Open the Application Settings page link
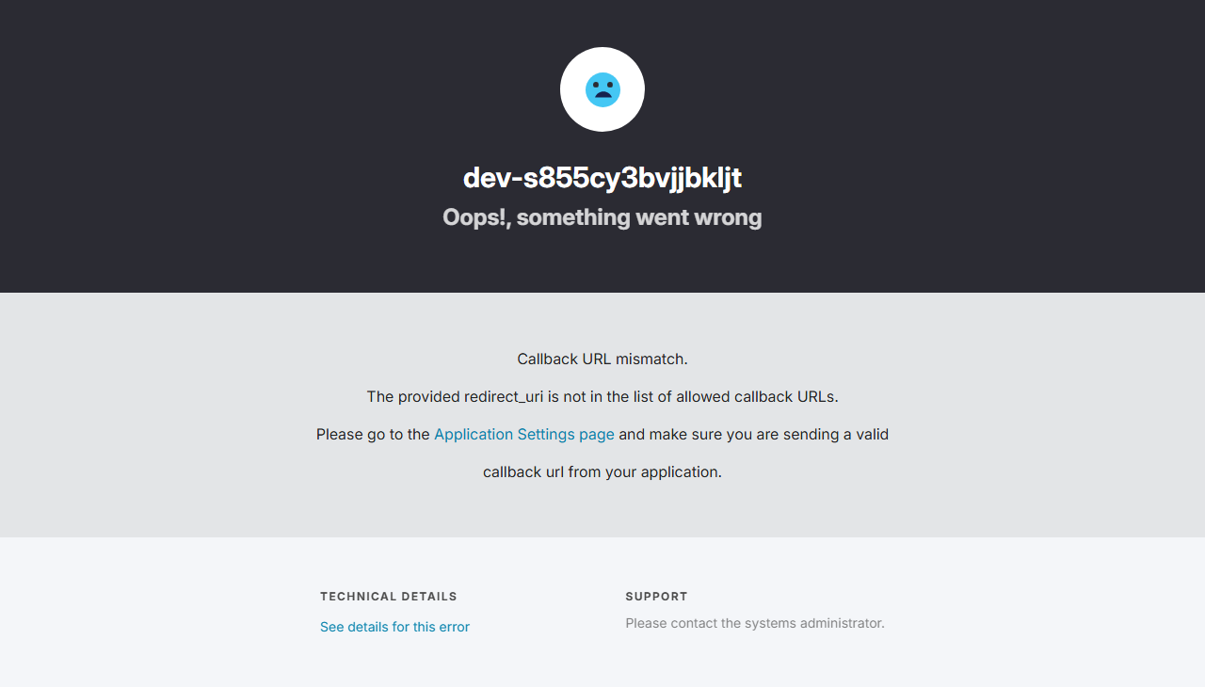This screenshot has width=1205, height=687. click(x=524, y=434)
